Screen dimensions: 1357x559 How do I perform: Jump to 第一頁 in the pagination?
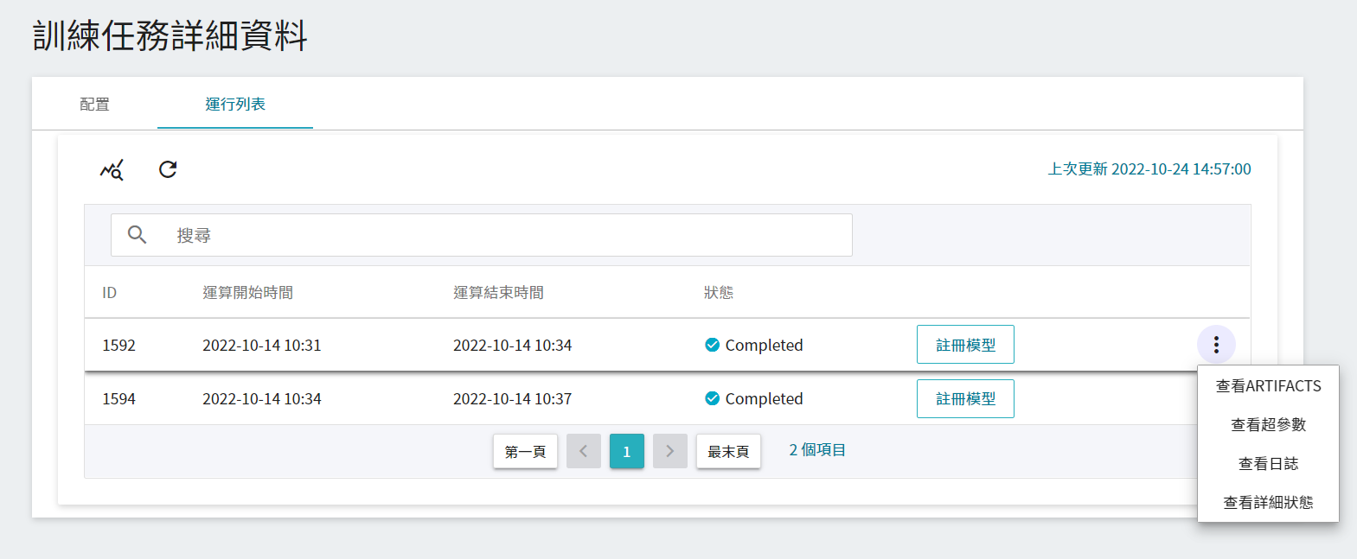pos(525,451)
